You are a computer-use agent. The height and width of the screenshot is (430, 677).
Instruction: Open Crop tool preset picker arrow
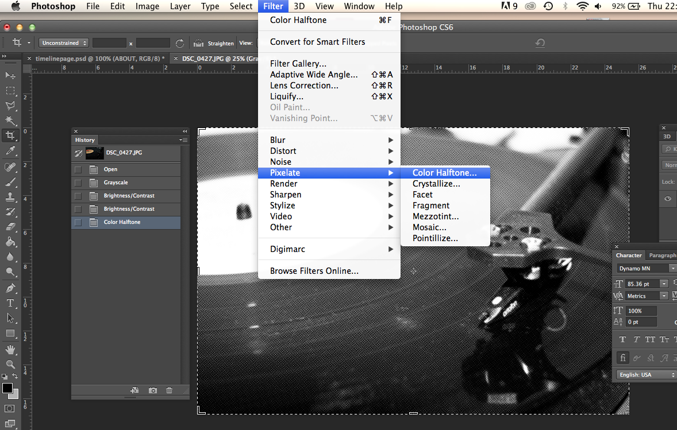[x=29, y=42]
